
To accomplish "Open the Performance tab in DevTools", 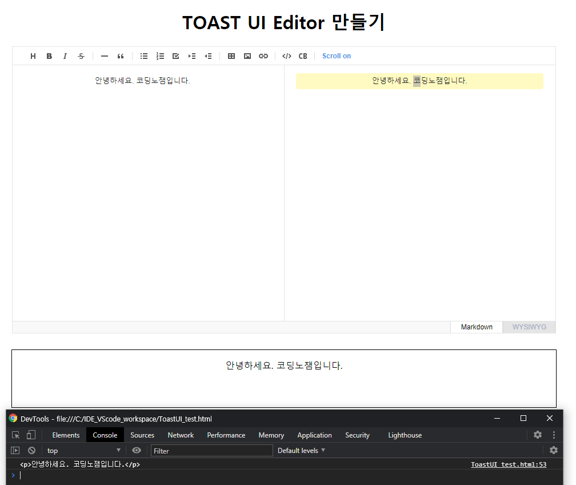I will [226, 435].
